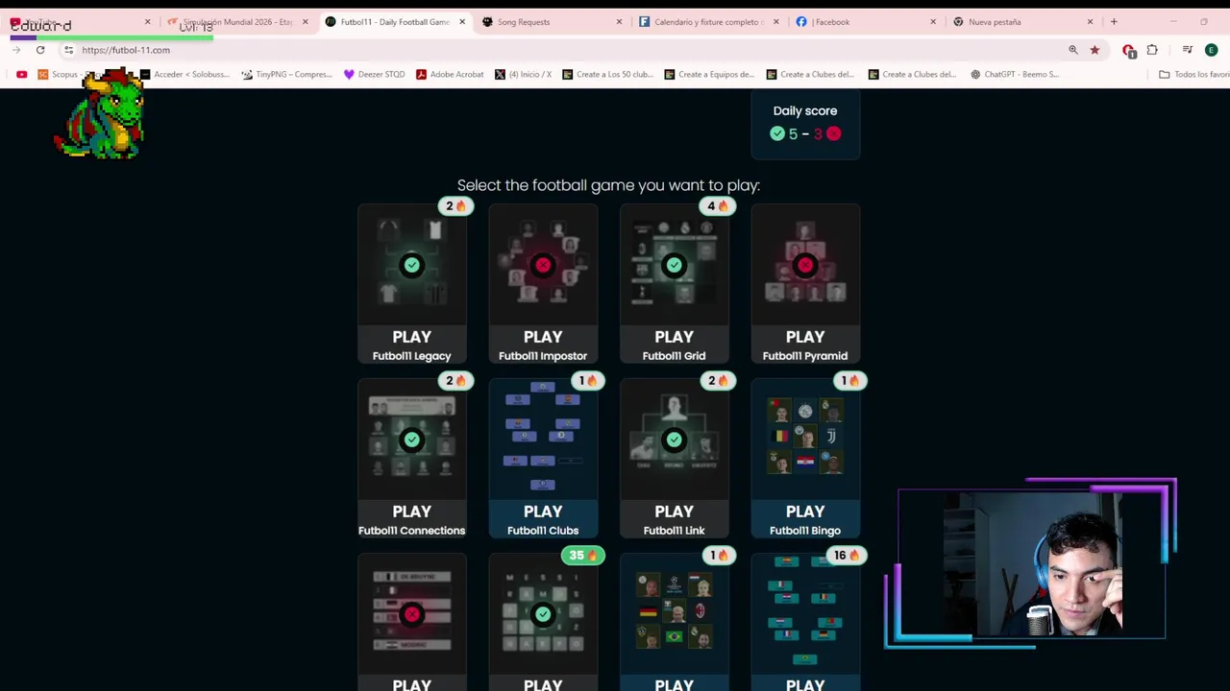Open the (4) Inicio / X bookmark

[x=523, y=74]
